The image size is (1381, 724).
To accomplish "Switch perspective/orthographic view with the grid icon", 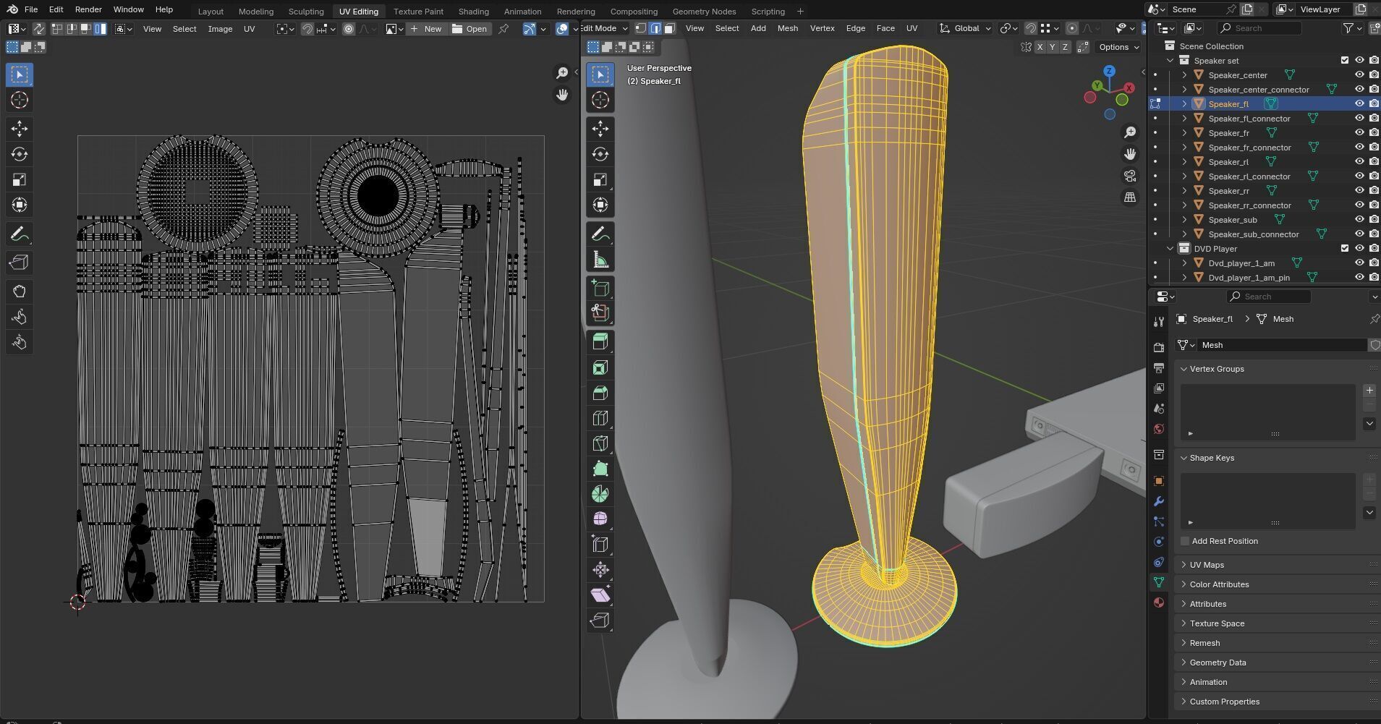I will [1129, 197].
